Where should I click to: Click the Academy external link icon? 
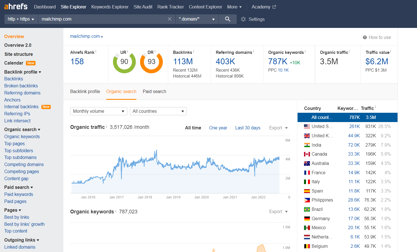tap(274, 7)
